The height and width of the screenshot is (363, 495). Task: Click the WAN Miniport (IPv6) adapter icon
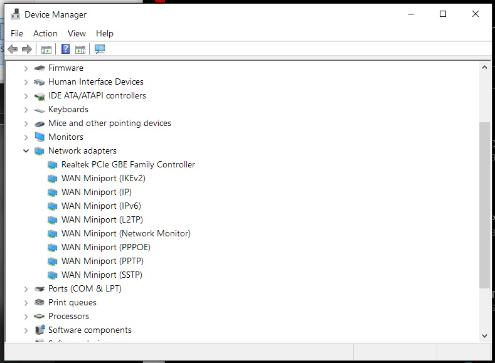pos(53,206)
